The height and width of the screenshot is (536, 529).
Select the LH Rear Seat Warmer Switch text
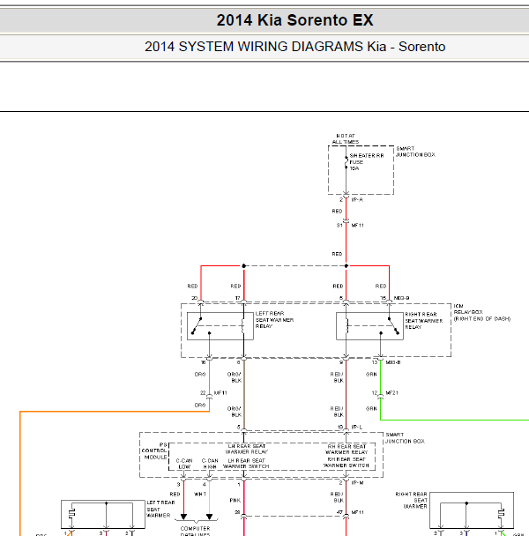pyautogui.click(x=246, y=464)
